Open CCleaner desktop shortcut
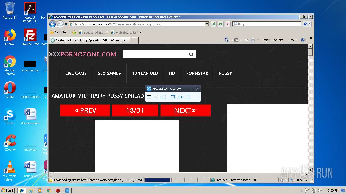Image resolution: width=346 pixels, height=194 pixels. click(x=10, y=143)
